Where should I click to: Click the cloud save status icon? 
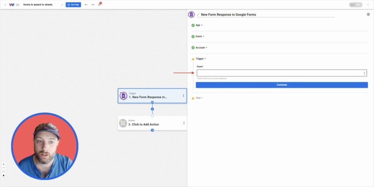click(18, 4)
